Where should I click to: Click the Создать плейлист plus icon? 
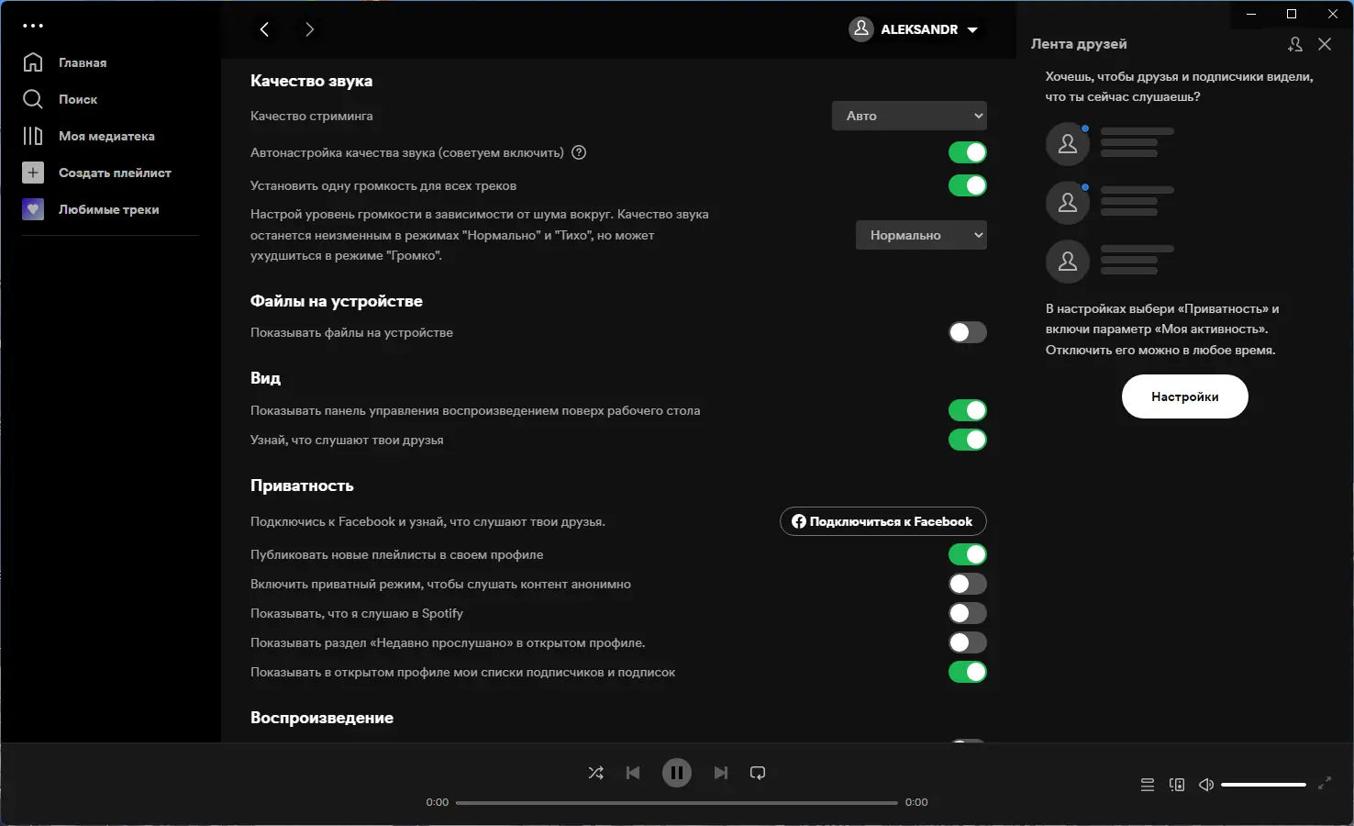(x=33, y=173)
